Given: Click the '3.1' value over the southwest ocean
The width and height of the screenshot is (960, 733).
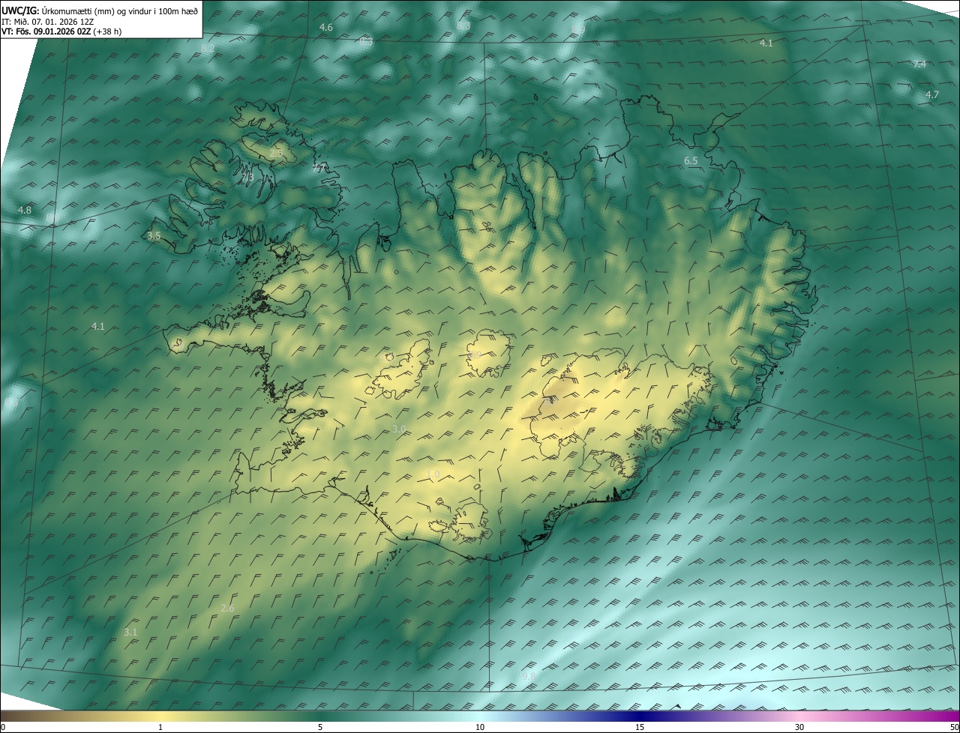Looking at the screenshot, I should pos(130,633).
